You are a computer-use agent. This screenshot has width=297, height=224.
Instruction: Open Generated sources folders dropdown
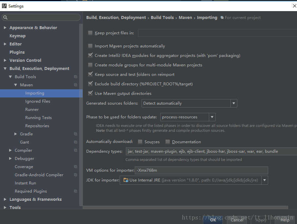point(233,103)
